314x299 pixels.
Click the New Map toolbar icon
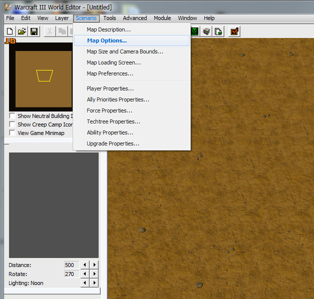(x=10, y=31)
